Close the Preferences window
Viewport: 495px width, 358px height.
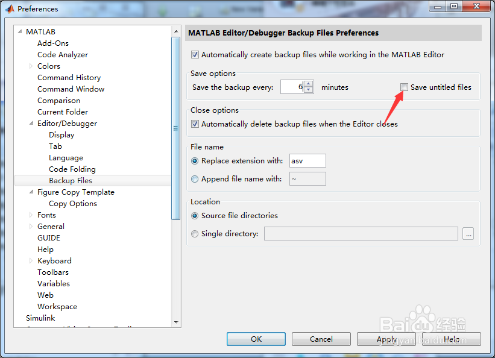click(x=476, y=6)
